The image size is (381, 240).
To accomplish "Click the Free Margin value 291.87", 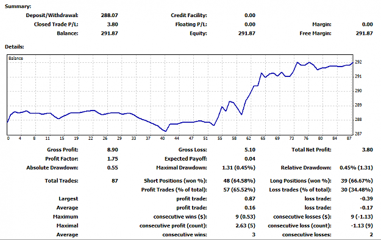I will [364, 34].
